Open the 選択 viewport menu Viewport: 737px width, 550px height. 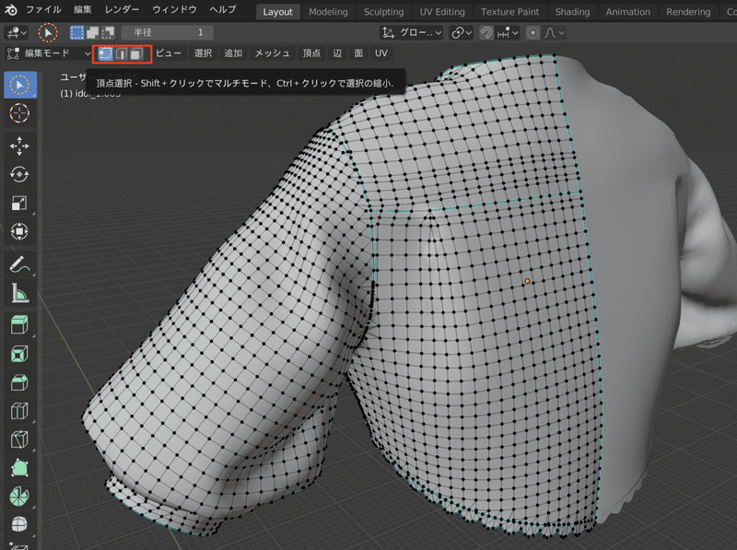point(203,53)
